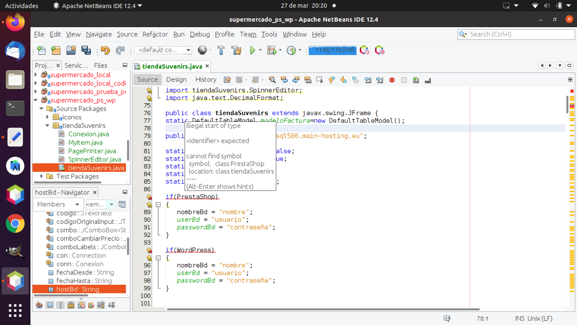Expand the iconos package node
Viewport: 577px width, 325px height.
tap(48, 117)
